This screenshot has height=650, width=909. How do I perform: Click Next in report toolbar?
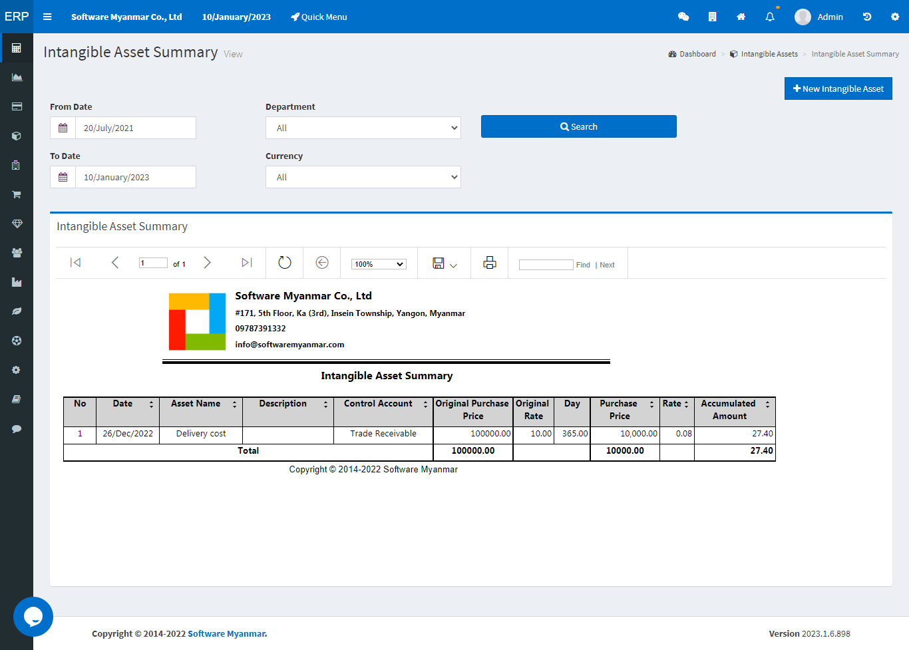coord(607,265)
